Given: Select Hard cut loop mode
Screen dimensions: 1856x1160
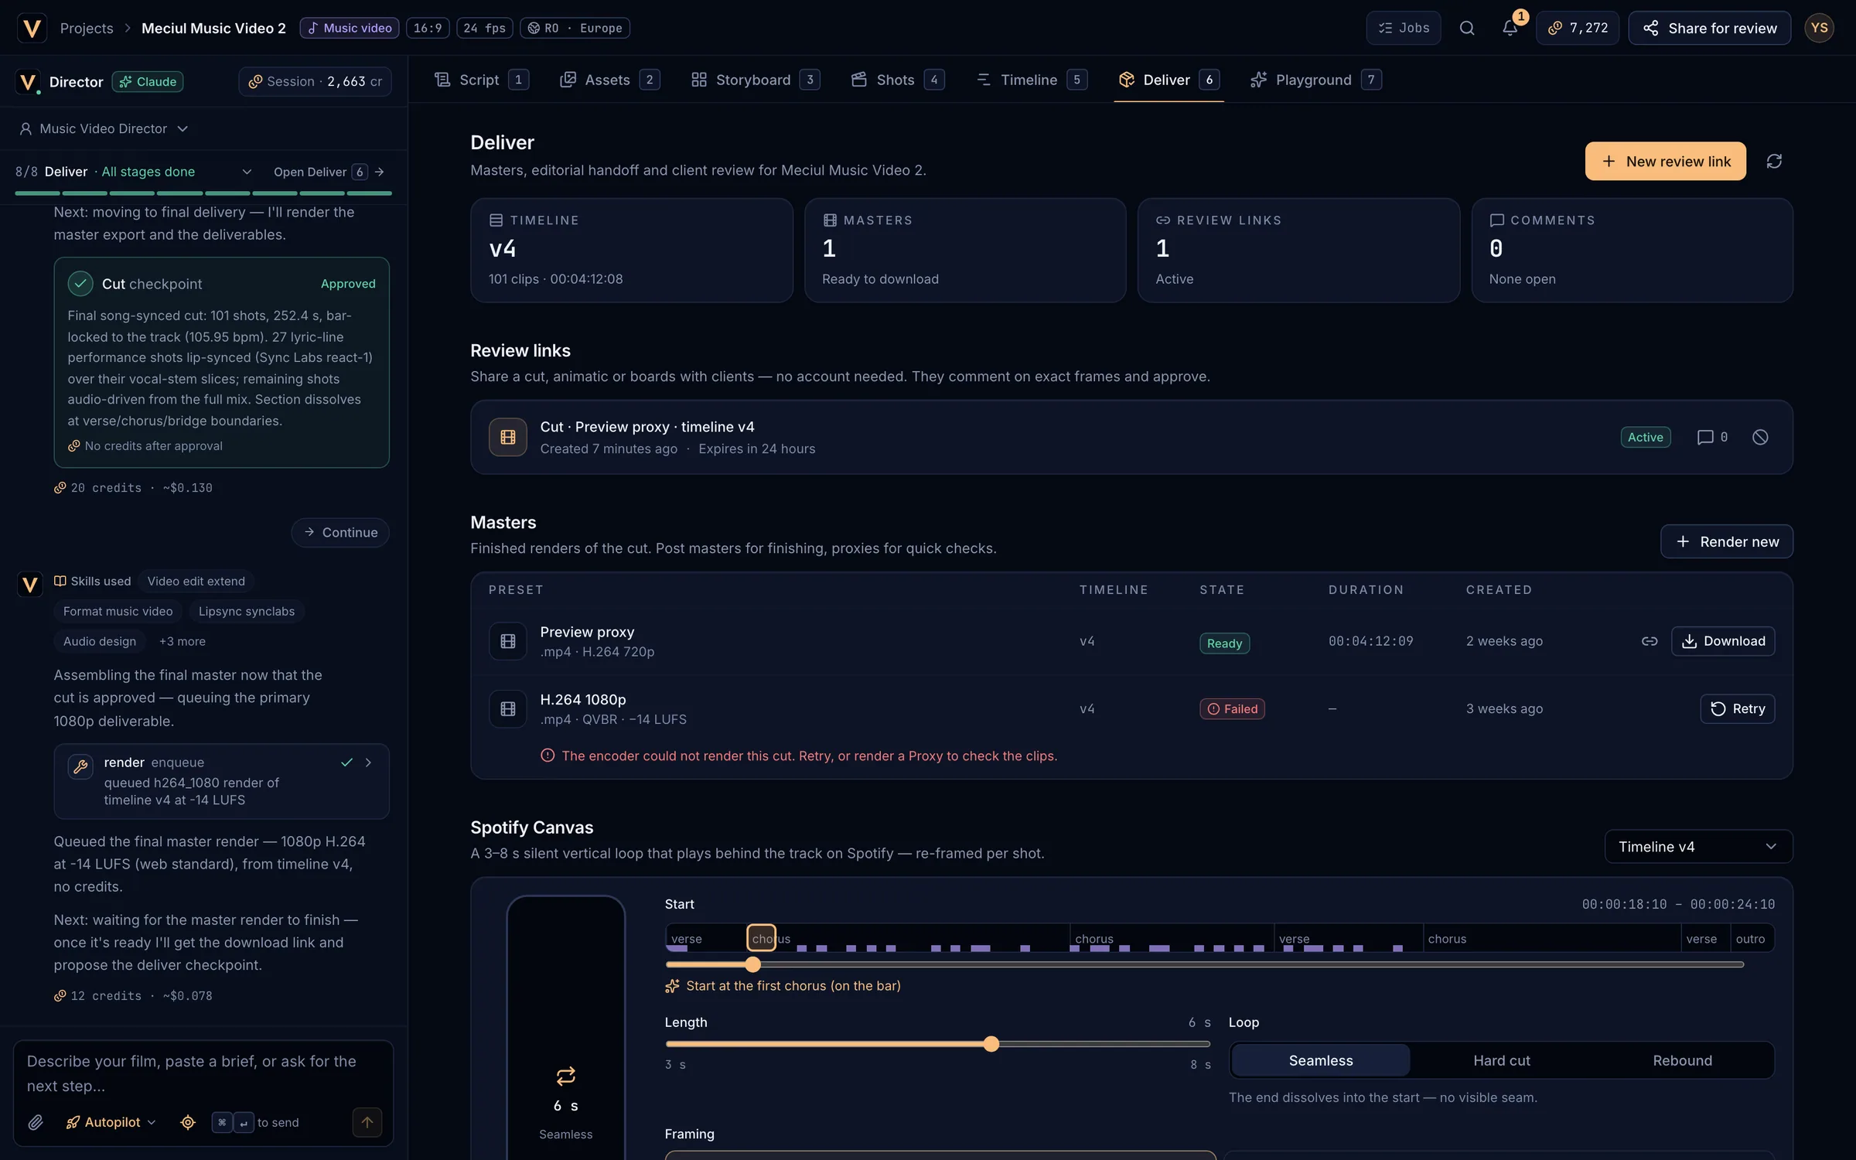Looking at the screenshot, I should pos(1501,1060).
